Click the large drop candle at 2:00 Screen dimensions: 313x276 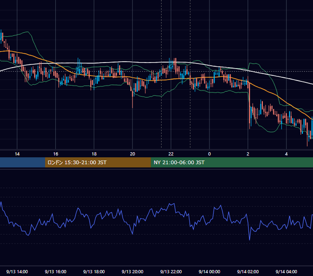(x=249, y=106)
